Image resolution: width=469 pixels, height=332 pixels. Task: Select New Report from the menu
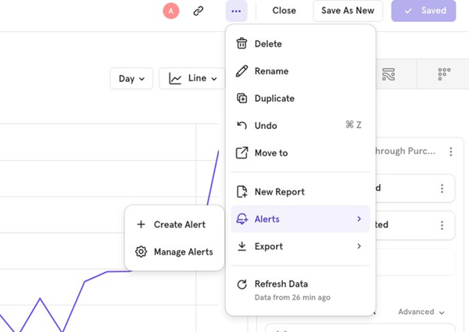tap(300, 191)
